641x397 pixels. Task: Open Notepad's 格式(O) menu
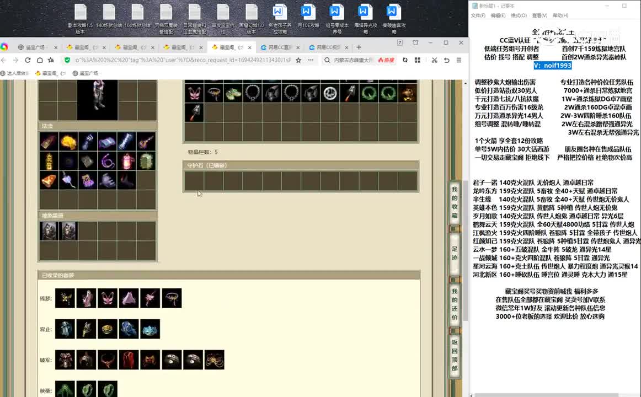pos(519,15)
